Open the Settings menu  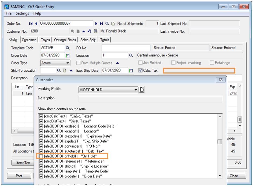(x=22, y=13)
